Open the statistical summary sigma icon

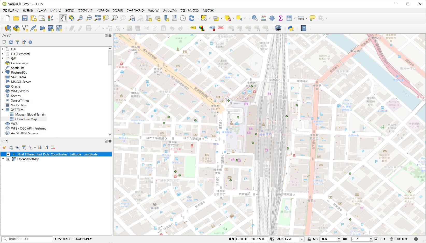(x=280, y=18)
